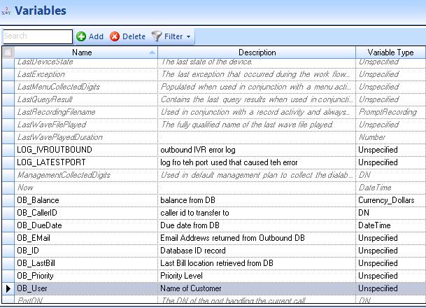Viewport: 426px width, 308px height.
Task: Click the red Delete X icon
Action: [x=115, y=36]
